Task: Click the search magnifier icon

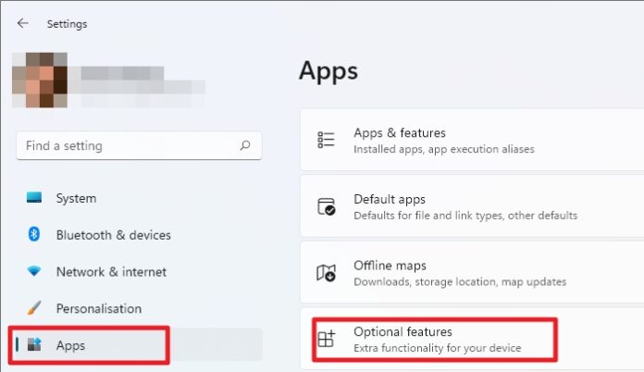Action: (x=245, y=145)
